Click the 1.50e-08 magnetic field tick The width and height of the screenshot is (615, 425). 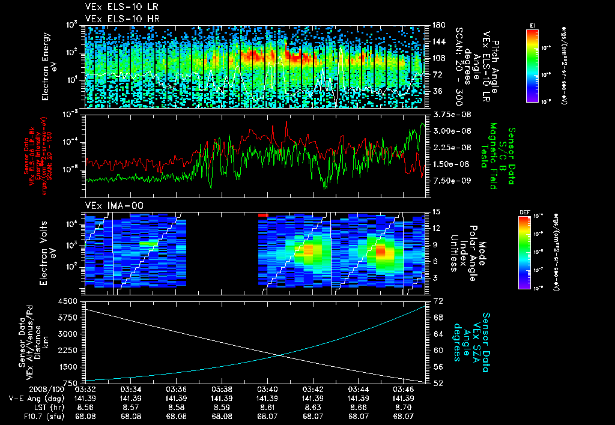(452, 164)
